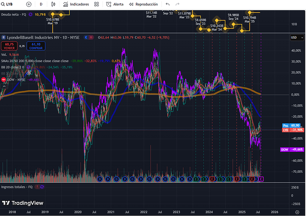The image size is (306, 216).
Task: Click the spread value 0,35
Action: pyautogui.click(x=22, y=46)
